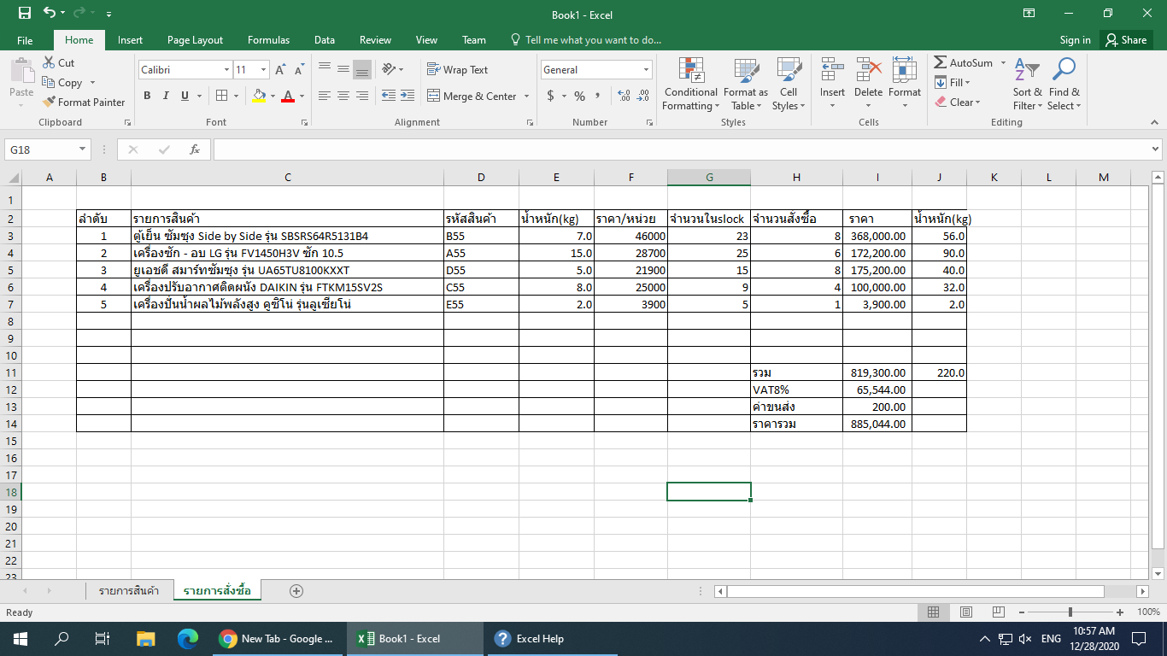Image resolution: width=1167 pixels, height=656 pixels.
Task: Open the font name dropdown Calibri
Action: [226, 70]
